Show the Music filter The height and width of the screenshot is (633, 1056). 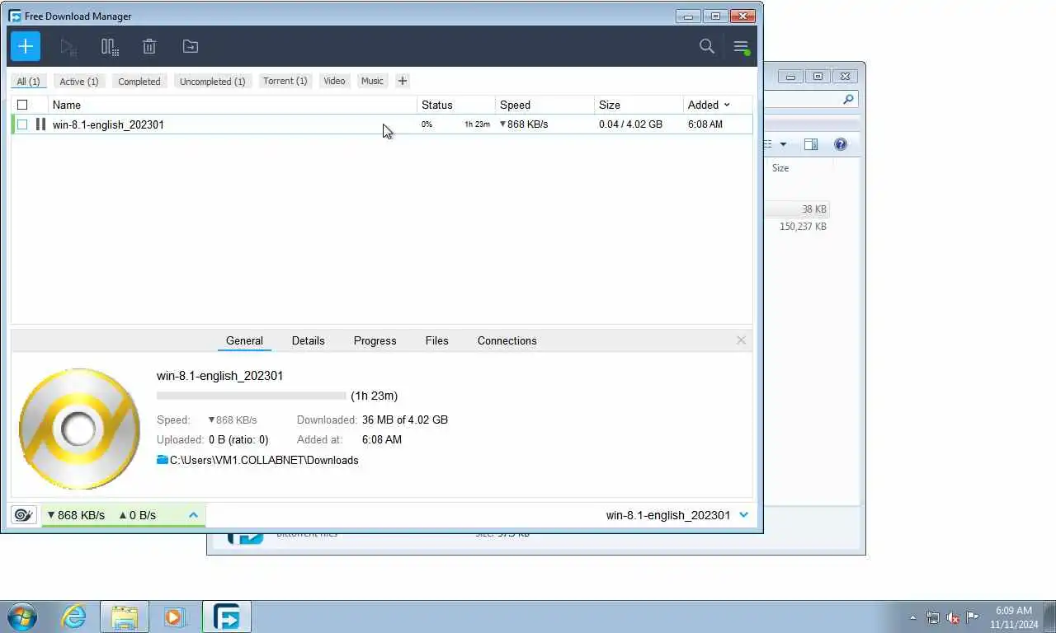372,81
